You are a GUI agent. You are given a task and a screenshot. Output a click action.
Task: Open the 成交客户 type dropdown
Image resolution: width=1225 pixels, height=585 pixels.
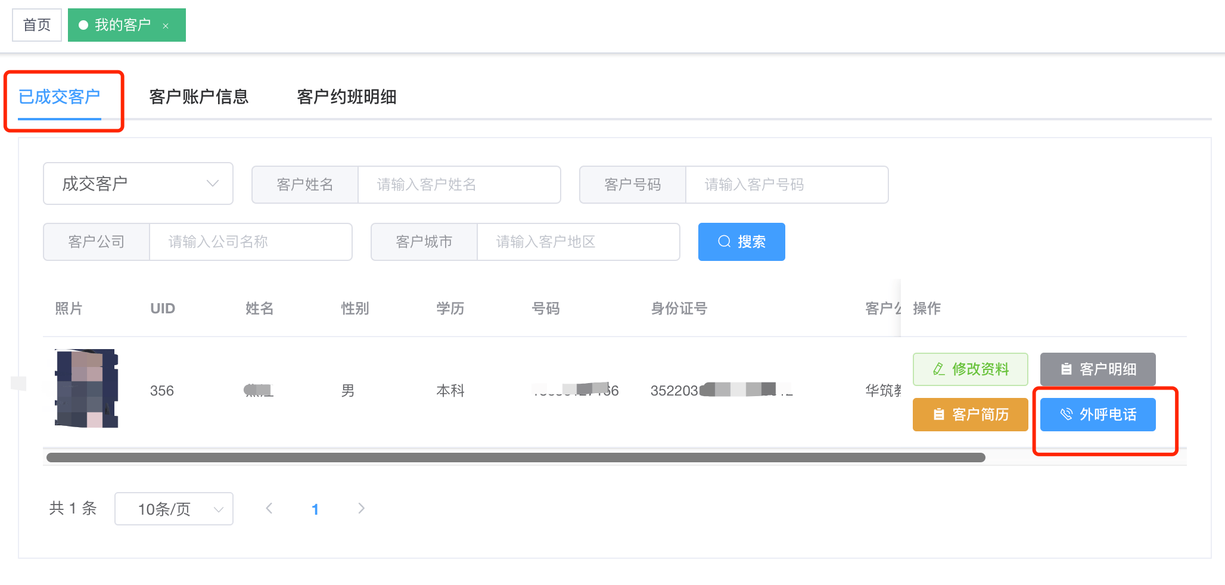(138, 183)
